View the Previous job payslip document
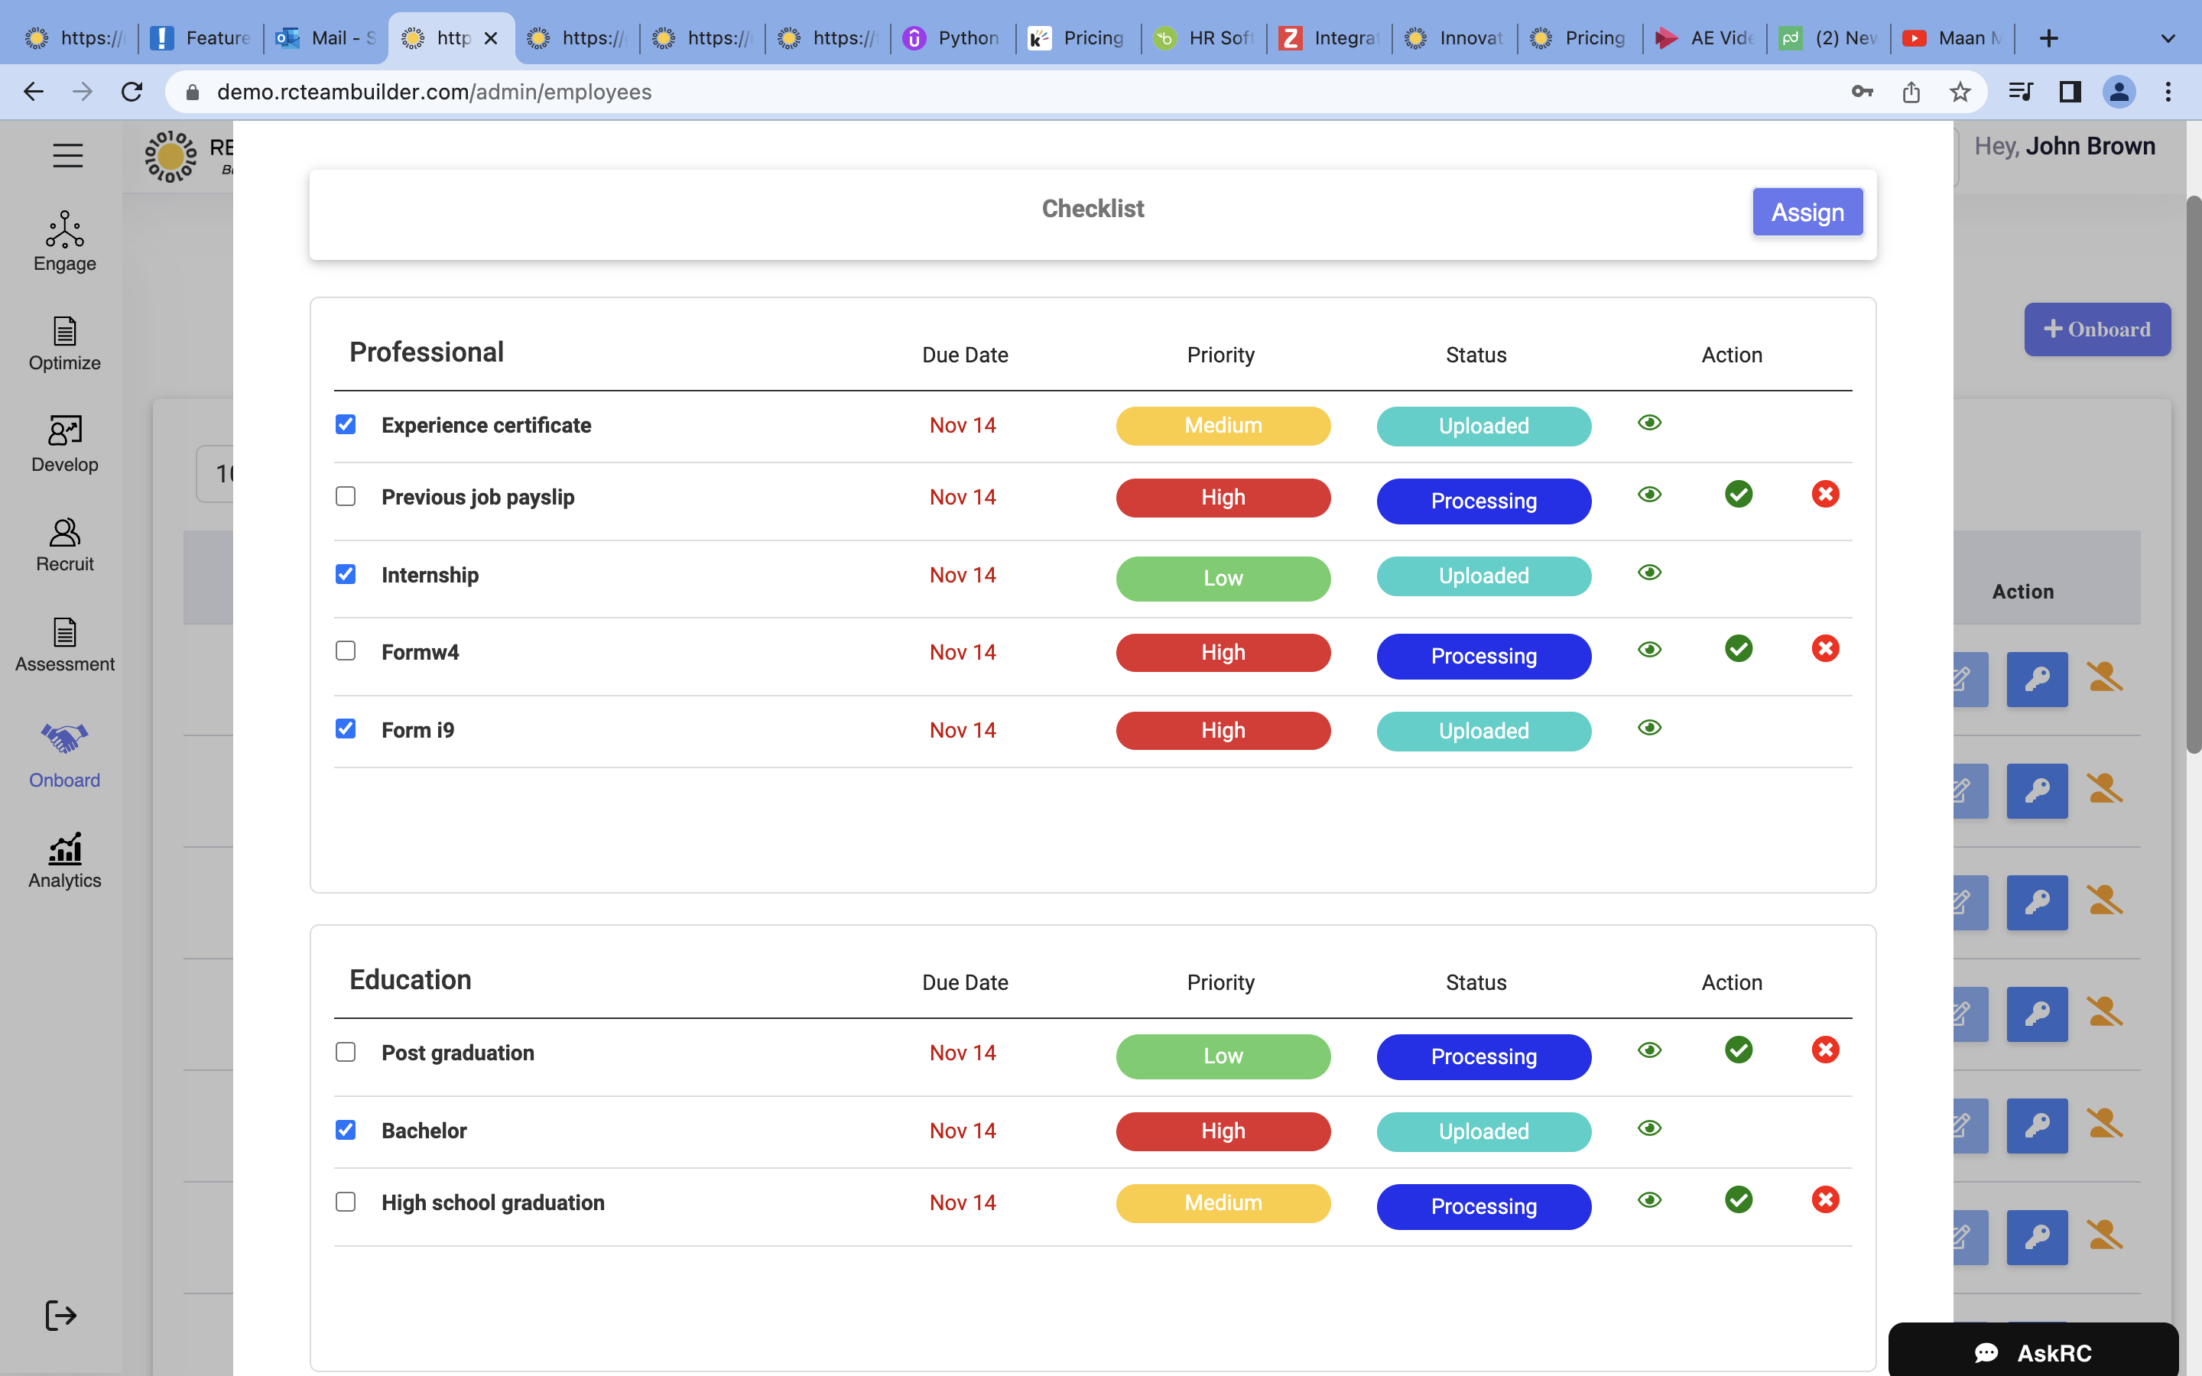This screenshot has width=2202, height=1376. (1648, 494)
